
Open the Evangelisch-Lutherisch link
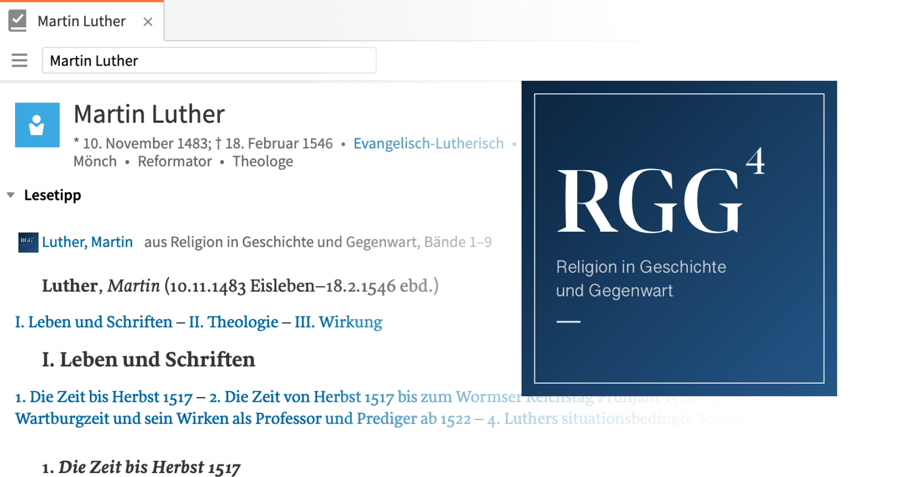(428, 143)
